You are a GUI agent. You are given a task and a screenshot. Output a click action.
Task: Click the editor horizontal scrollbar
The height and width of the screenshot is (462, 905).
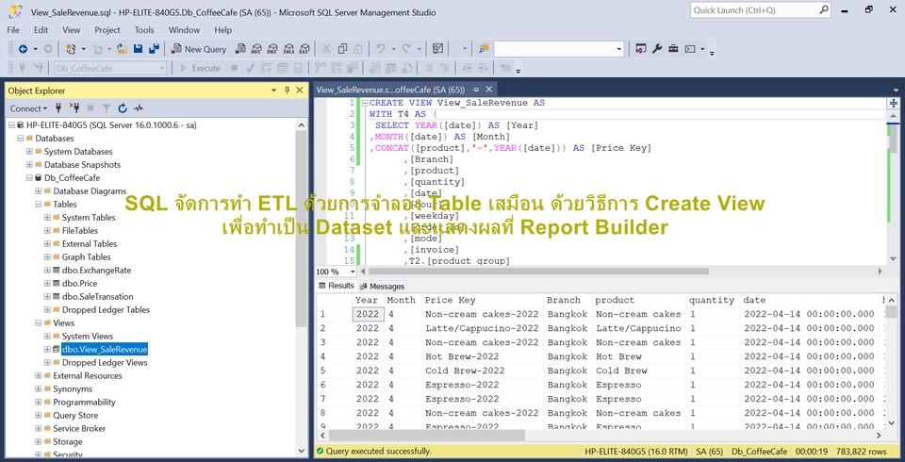[538, 272]
